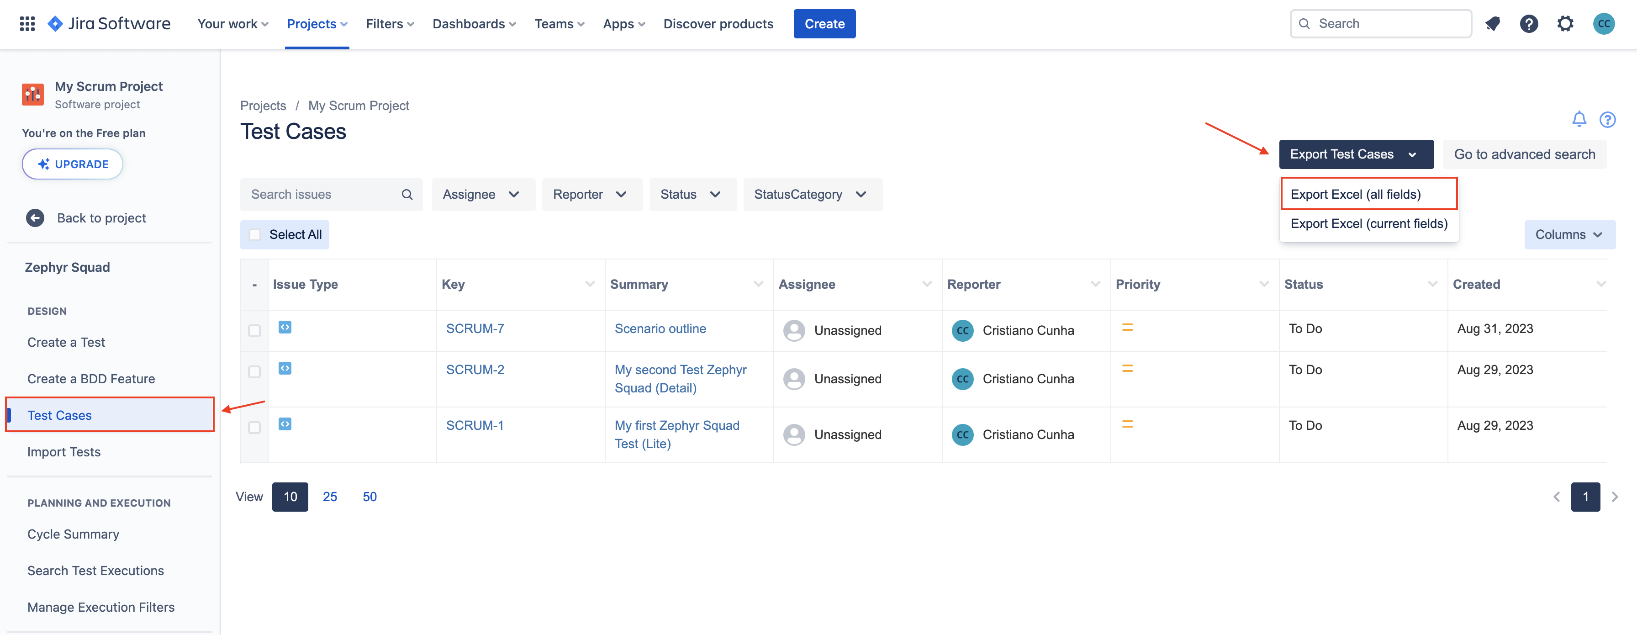The image size is (1637, 635).
Task: Open Create a BDD Feature in sidebar
Action: pos(91,379)
